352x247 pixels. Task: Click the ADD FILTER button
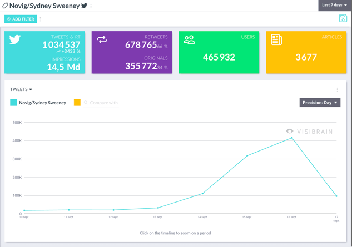coord(21,19)
